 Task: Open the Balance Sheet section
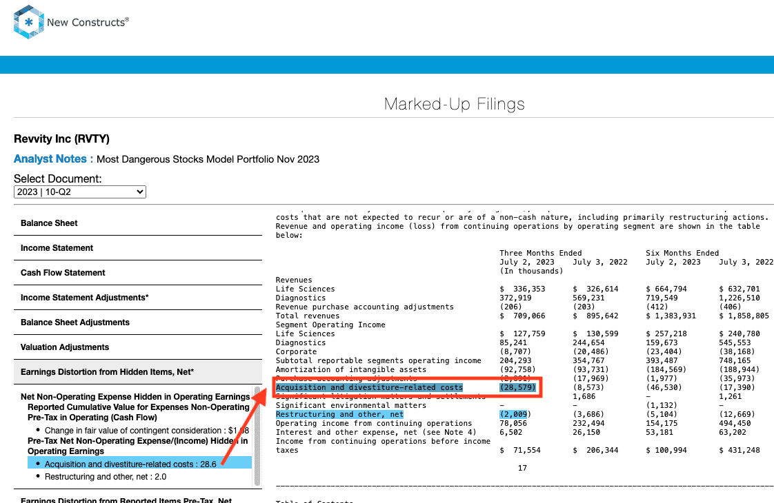[x=138, y=223]
